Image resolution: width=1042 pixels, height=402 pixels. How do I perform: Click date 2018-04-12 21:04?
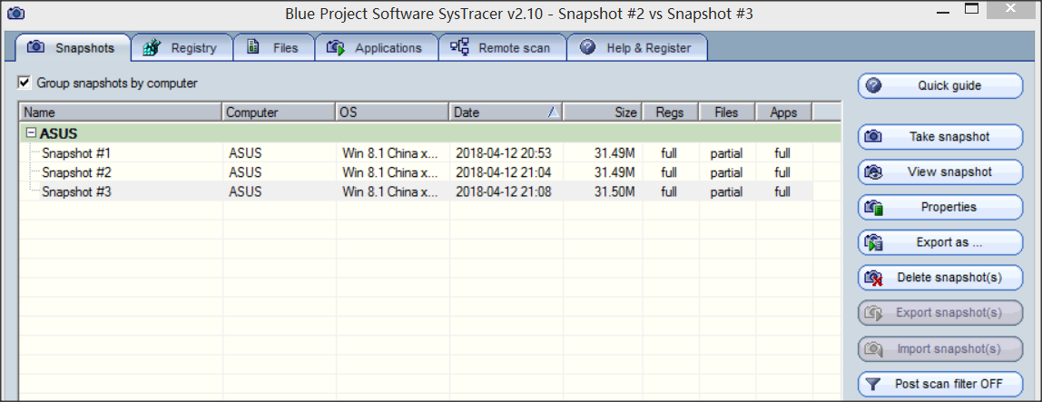(x=503, y=172)
